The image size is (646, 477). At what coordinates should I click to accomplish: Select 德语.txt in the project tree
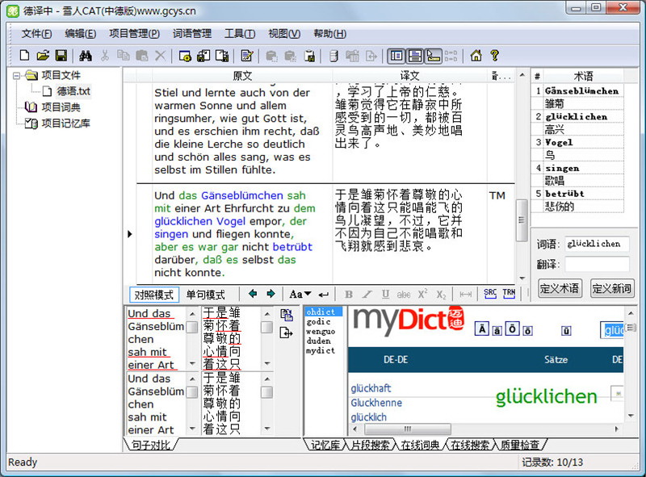[x=73, y=91]
